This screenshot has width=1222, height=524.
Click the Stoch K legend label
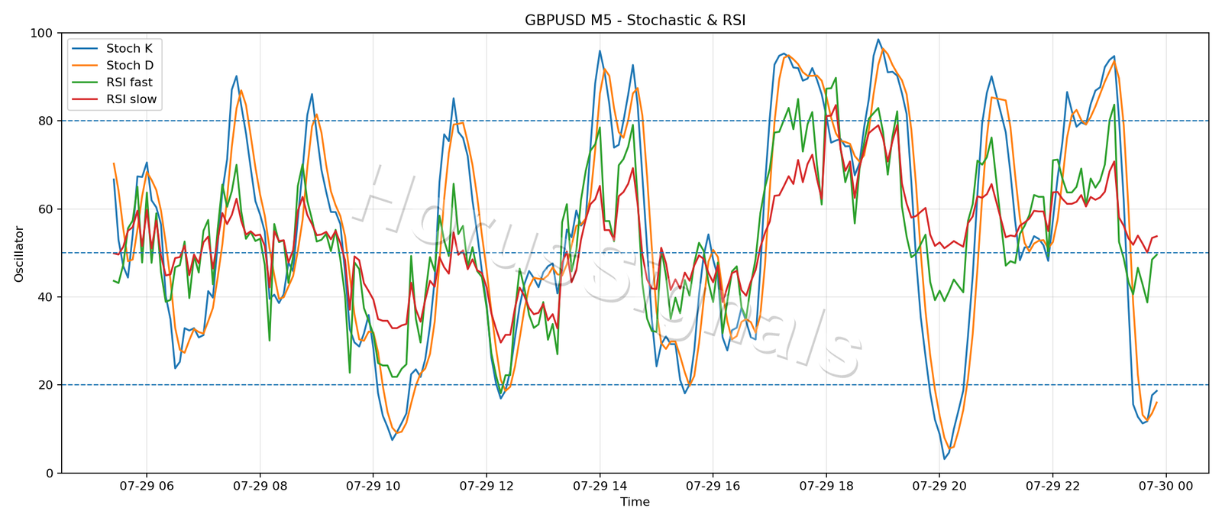click(x=129, y=49)
